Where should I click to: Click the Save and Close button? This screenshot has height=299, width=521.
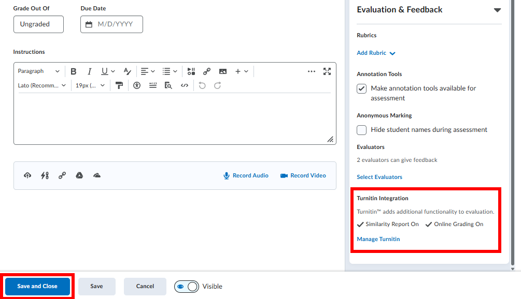pos(37,286)
